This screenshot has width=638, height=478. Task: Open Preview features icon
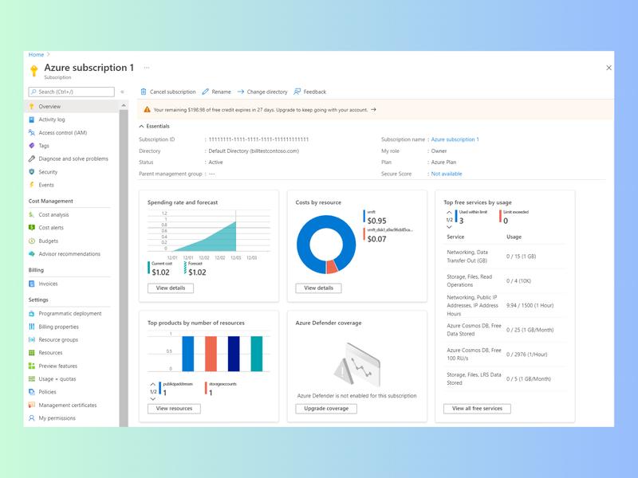point(32,366)
